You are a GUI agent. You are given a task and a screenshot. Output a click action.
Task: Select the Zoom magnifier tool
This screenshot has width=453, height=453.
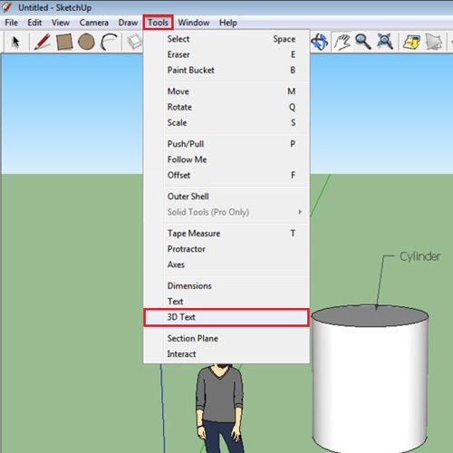363,42
